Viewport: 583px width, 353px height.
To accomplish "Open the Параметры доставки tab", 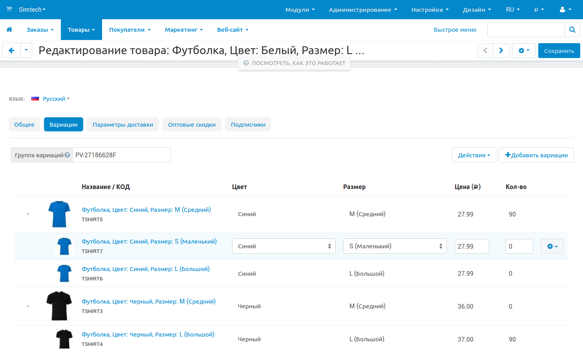I will (x=122, y=124).
